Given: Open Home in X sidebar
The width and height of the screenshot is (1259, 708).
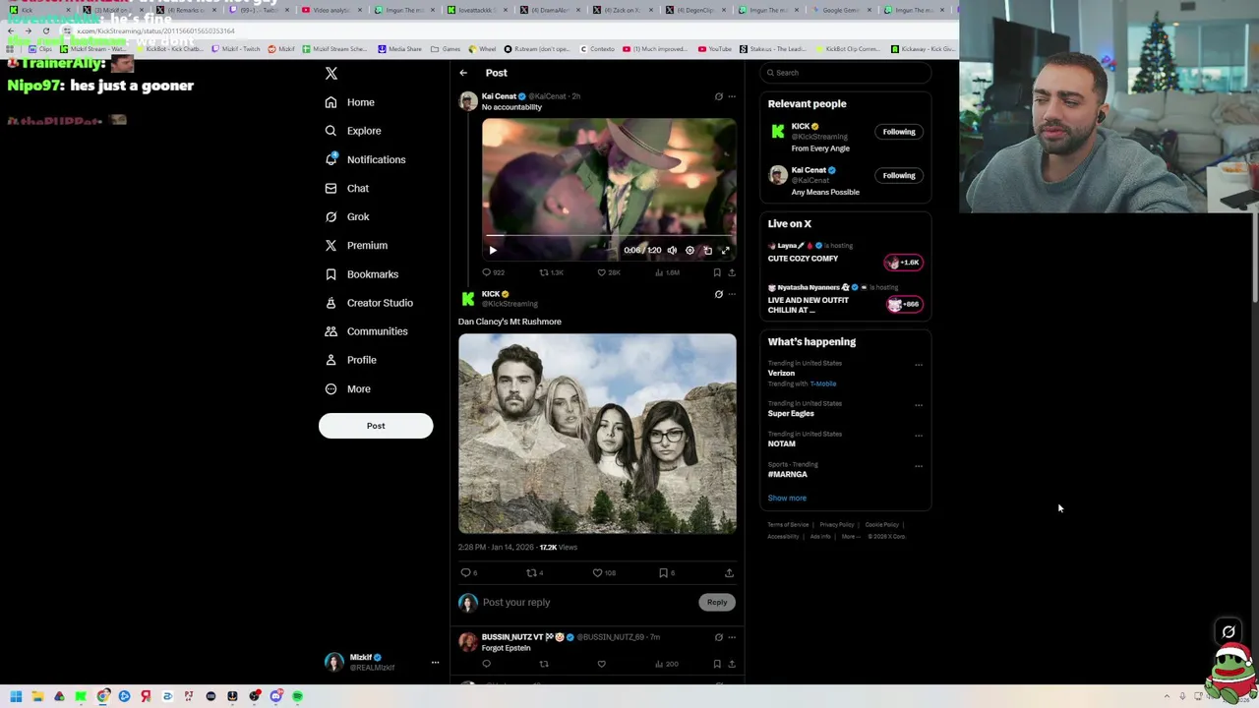Looking at the screenshot, I should pyautogui.click(x=350, y=102).
